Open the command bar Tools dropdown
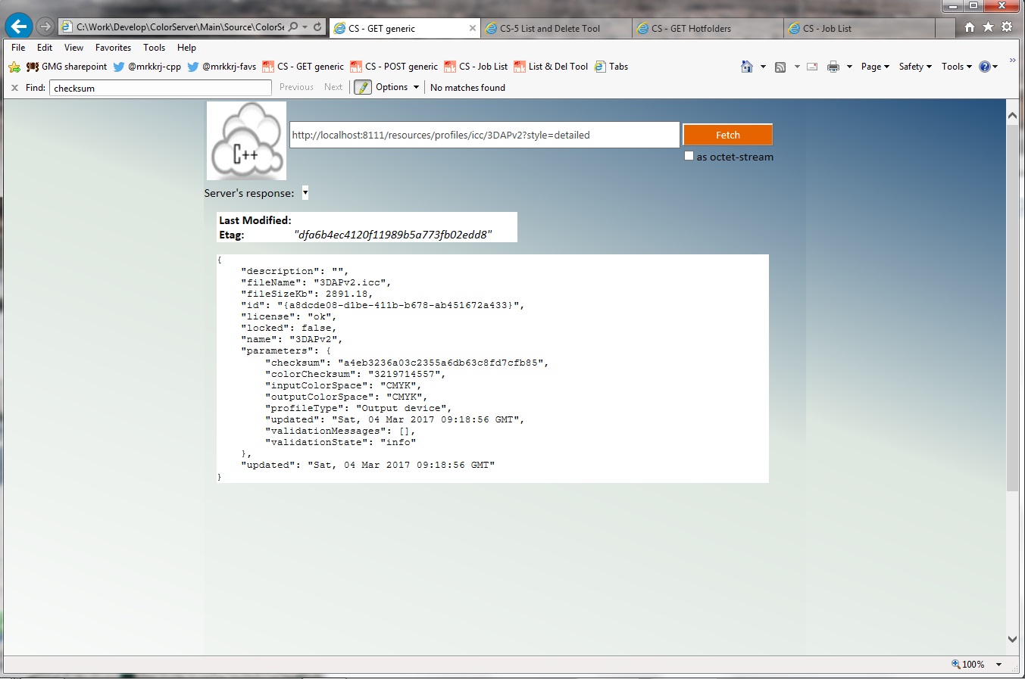 956,67
